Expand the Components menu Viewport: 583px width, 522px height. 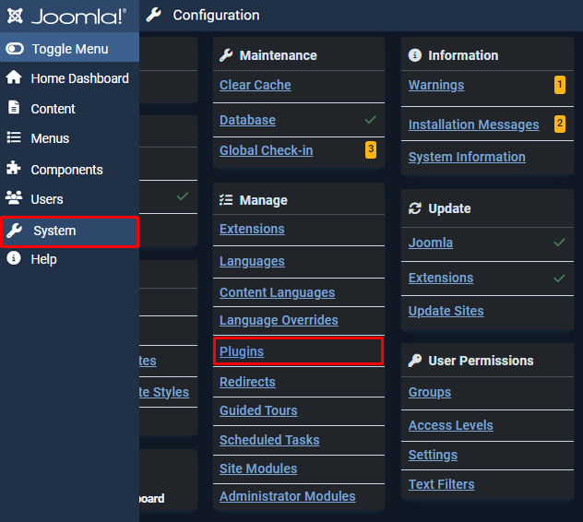(69, 170)
